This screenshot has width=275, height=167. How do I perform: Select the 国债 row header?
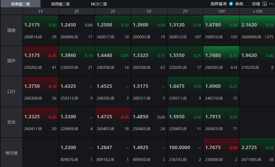click(11, 30)
